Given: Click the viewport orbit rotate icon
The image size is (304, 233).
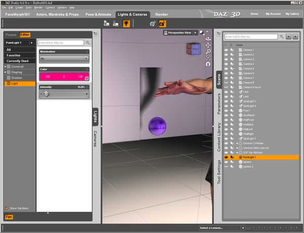Looking at the screenshot, I should tap(208, 39).
